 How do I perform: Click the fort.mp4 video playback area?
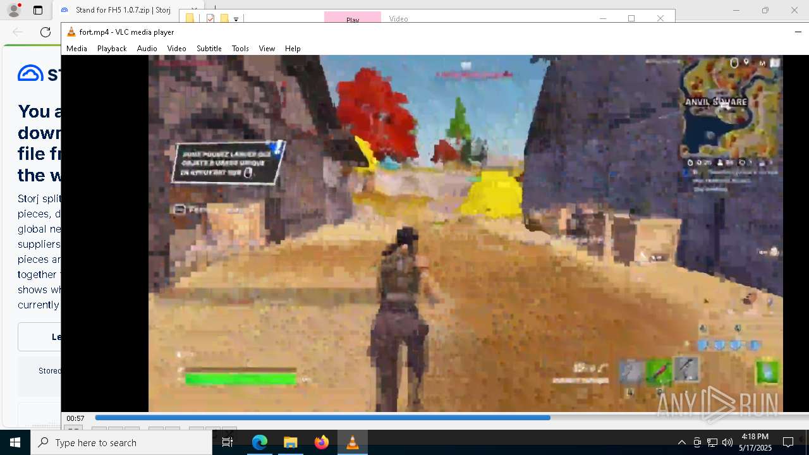pyautogui.click(x=466, y=233)
